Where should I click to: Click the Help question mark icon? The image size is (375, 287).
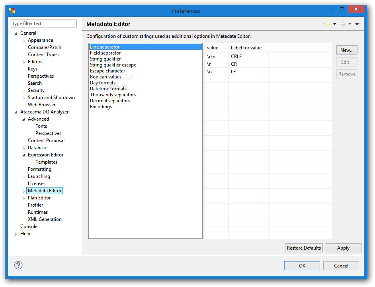tap(18, 265)
